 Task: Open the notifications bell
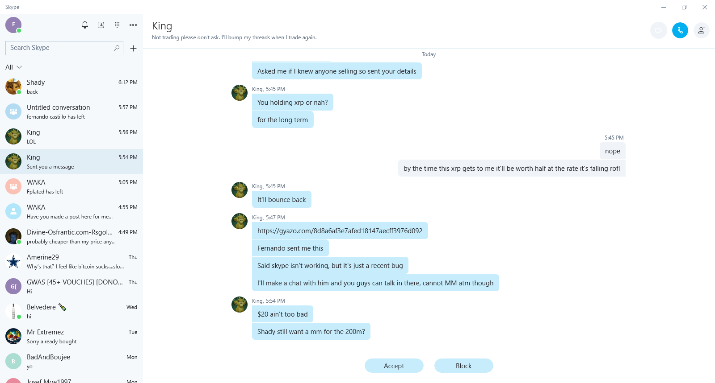[x=85, y=25]
